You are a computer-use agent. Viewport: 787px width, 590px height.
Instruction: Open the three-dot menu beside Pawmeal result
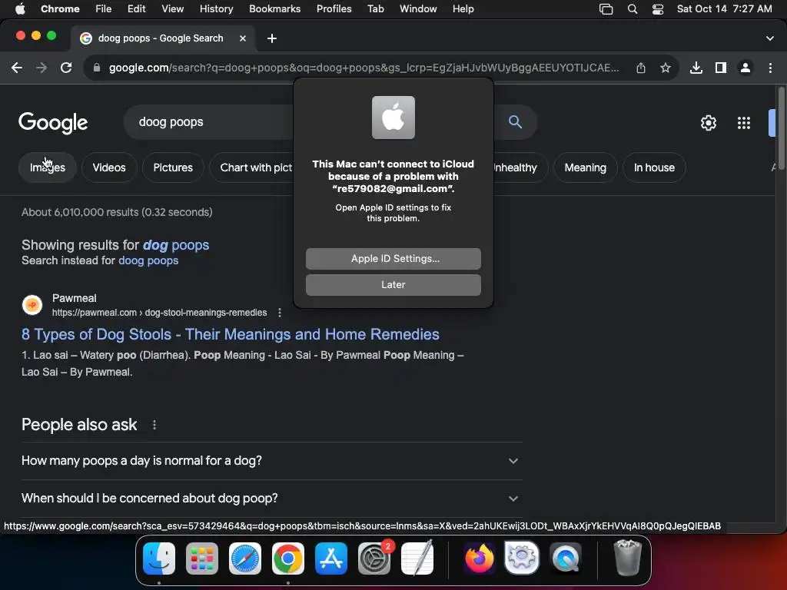click(280, 313)
